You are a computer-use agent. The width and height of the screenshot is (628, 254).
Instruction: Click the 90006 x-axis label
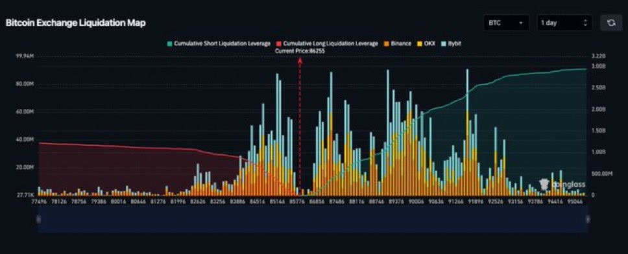(416, 202)
